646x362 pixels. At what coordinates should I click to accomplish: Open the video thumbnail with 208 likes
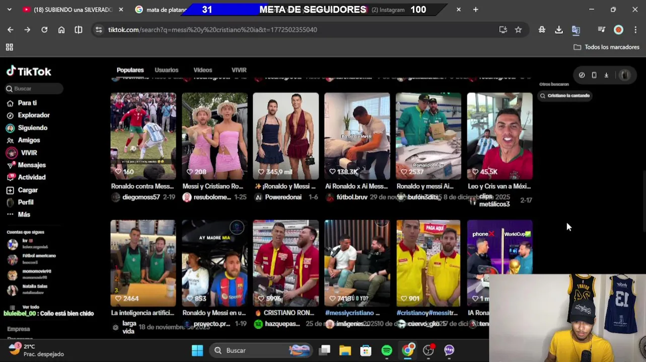(x=214, y=136)
